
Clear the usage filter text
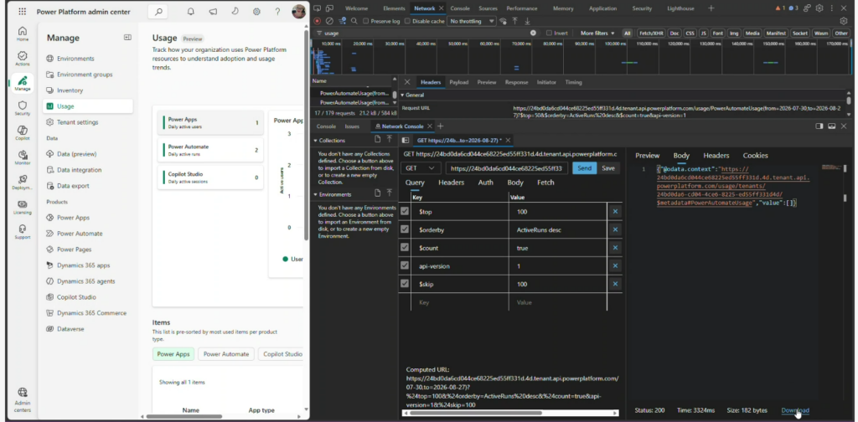tap(533, 33)
